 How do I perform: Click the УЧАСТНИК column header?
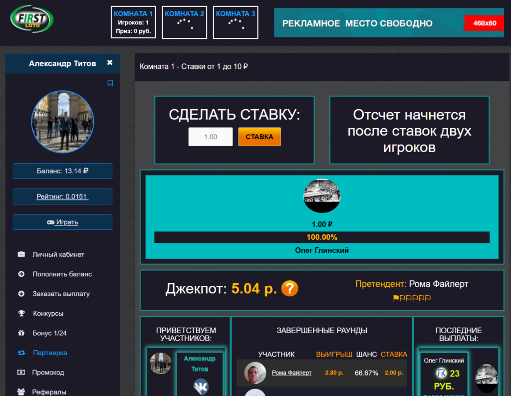(x=276, y=354)
